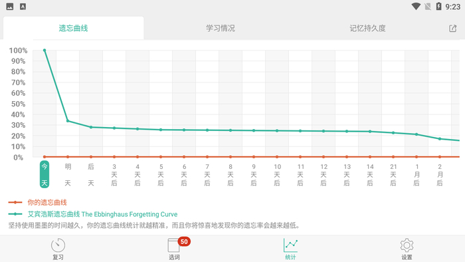Select the 统计 statistics chart icon
Viewport: 465px width, 262px height.
click(290, 245)
